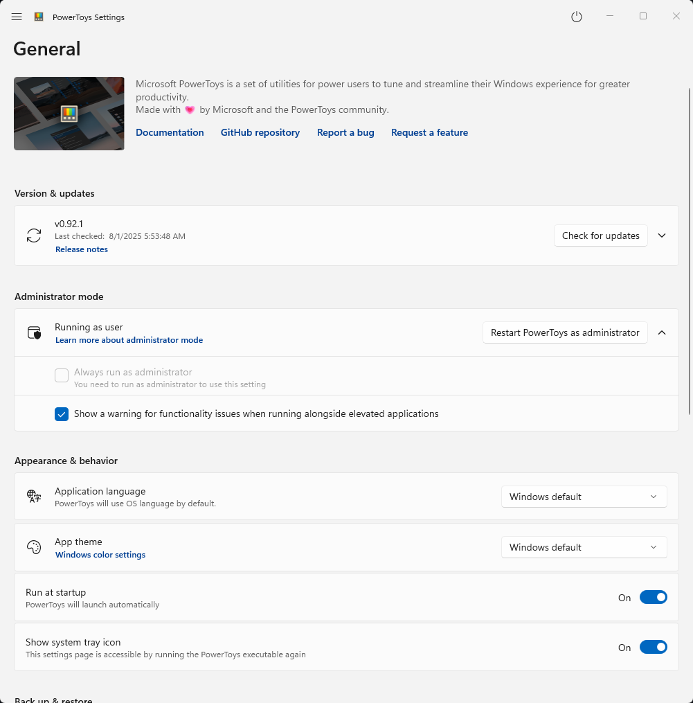This screenshot has height=703, width=693.
Task: Click the App theme paint palette icon
Action: coord(34,547)
